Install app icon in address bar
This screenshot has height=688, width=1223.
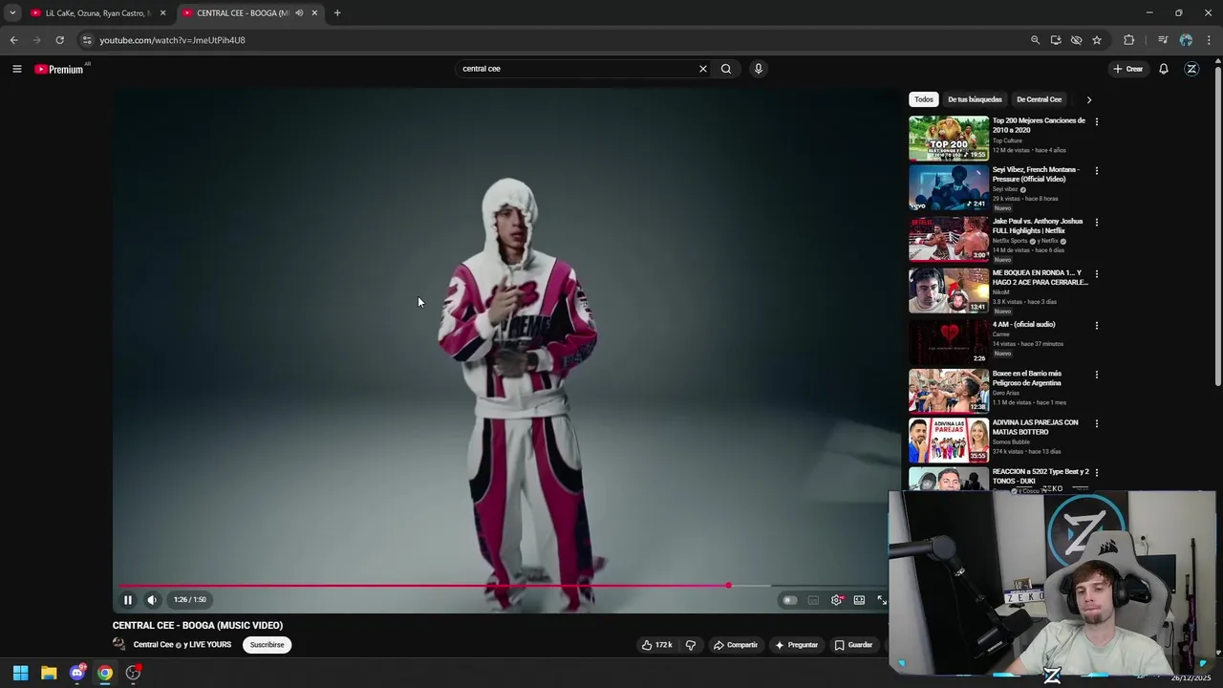pyautogui.click(x=1056, y=40)
